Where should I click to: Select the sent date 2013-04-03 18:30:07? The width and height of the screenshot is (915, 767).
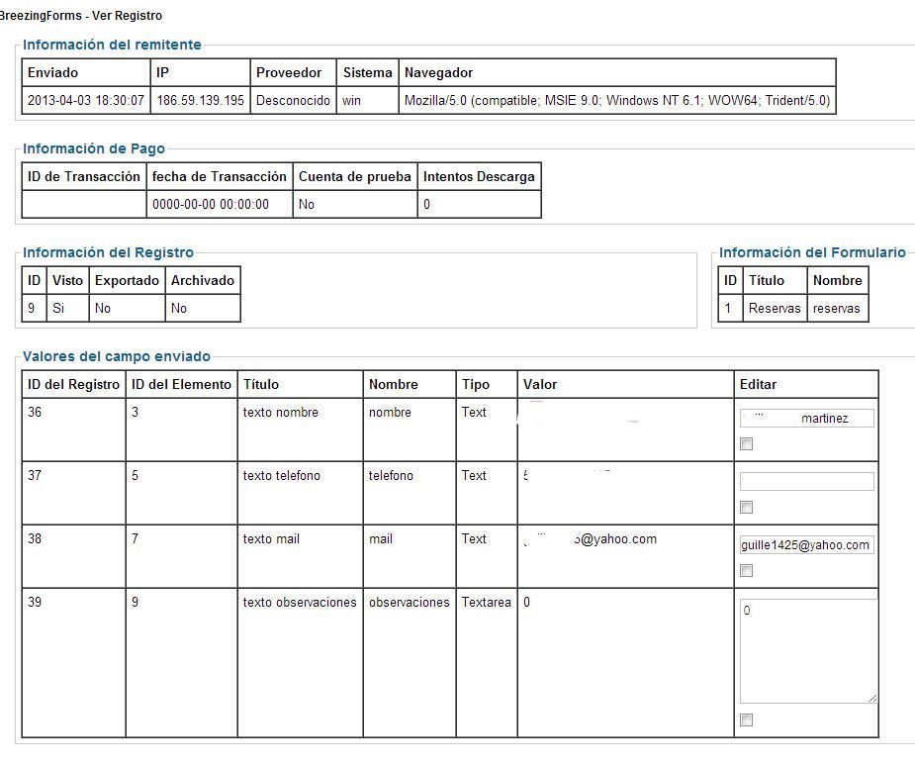coord(86,100)
